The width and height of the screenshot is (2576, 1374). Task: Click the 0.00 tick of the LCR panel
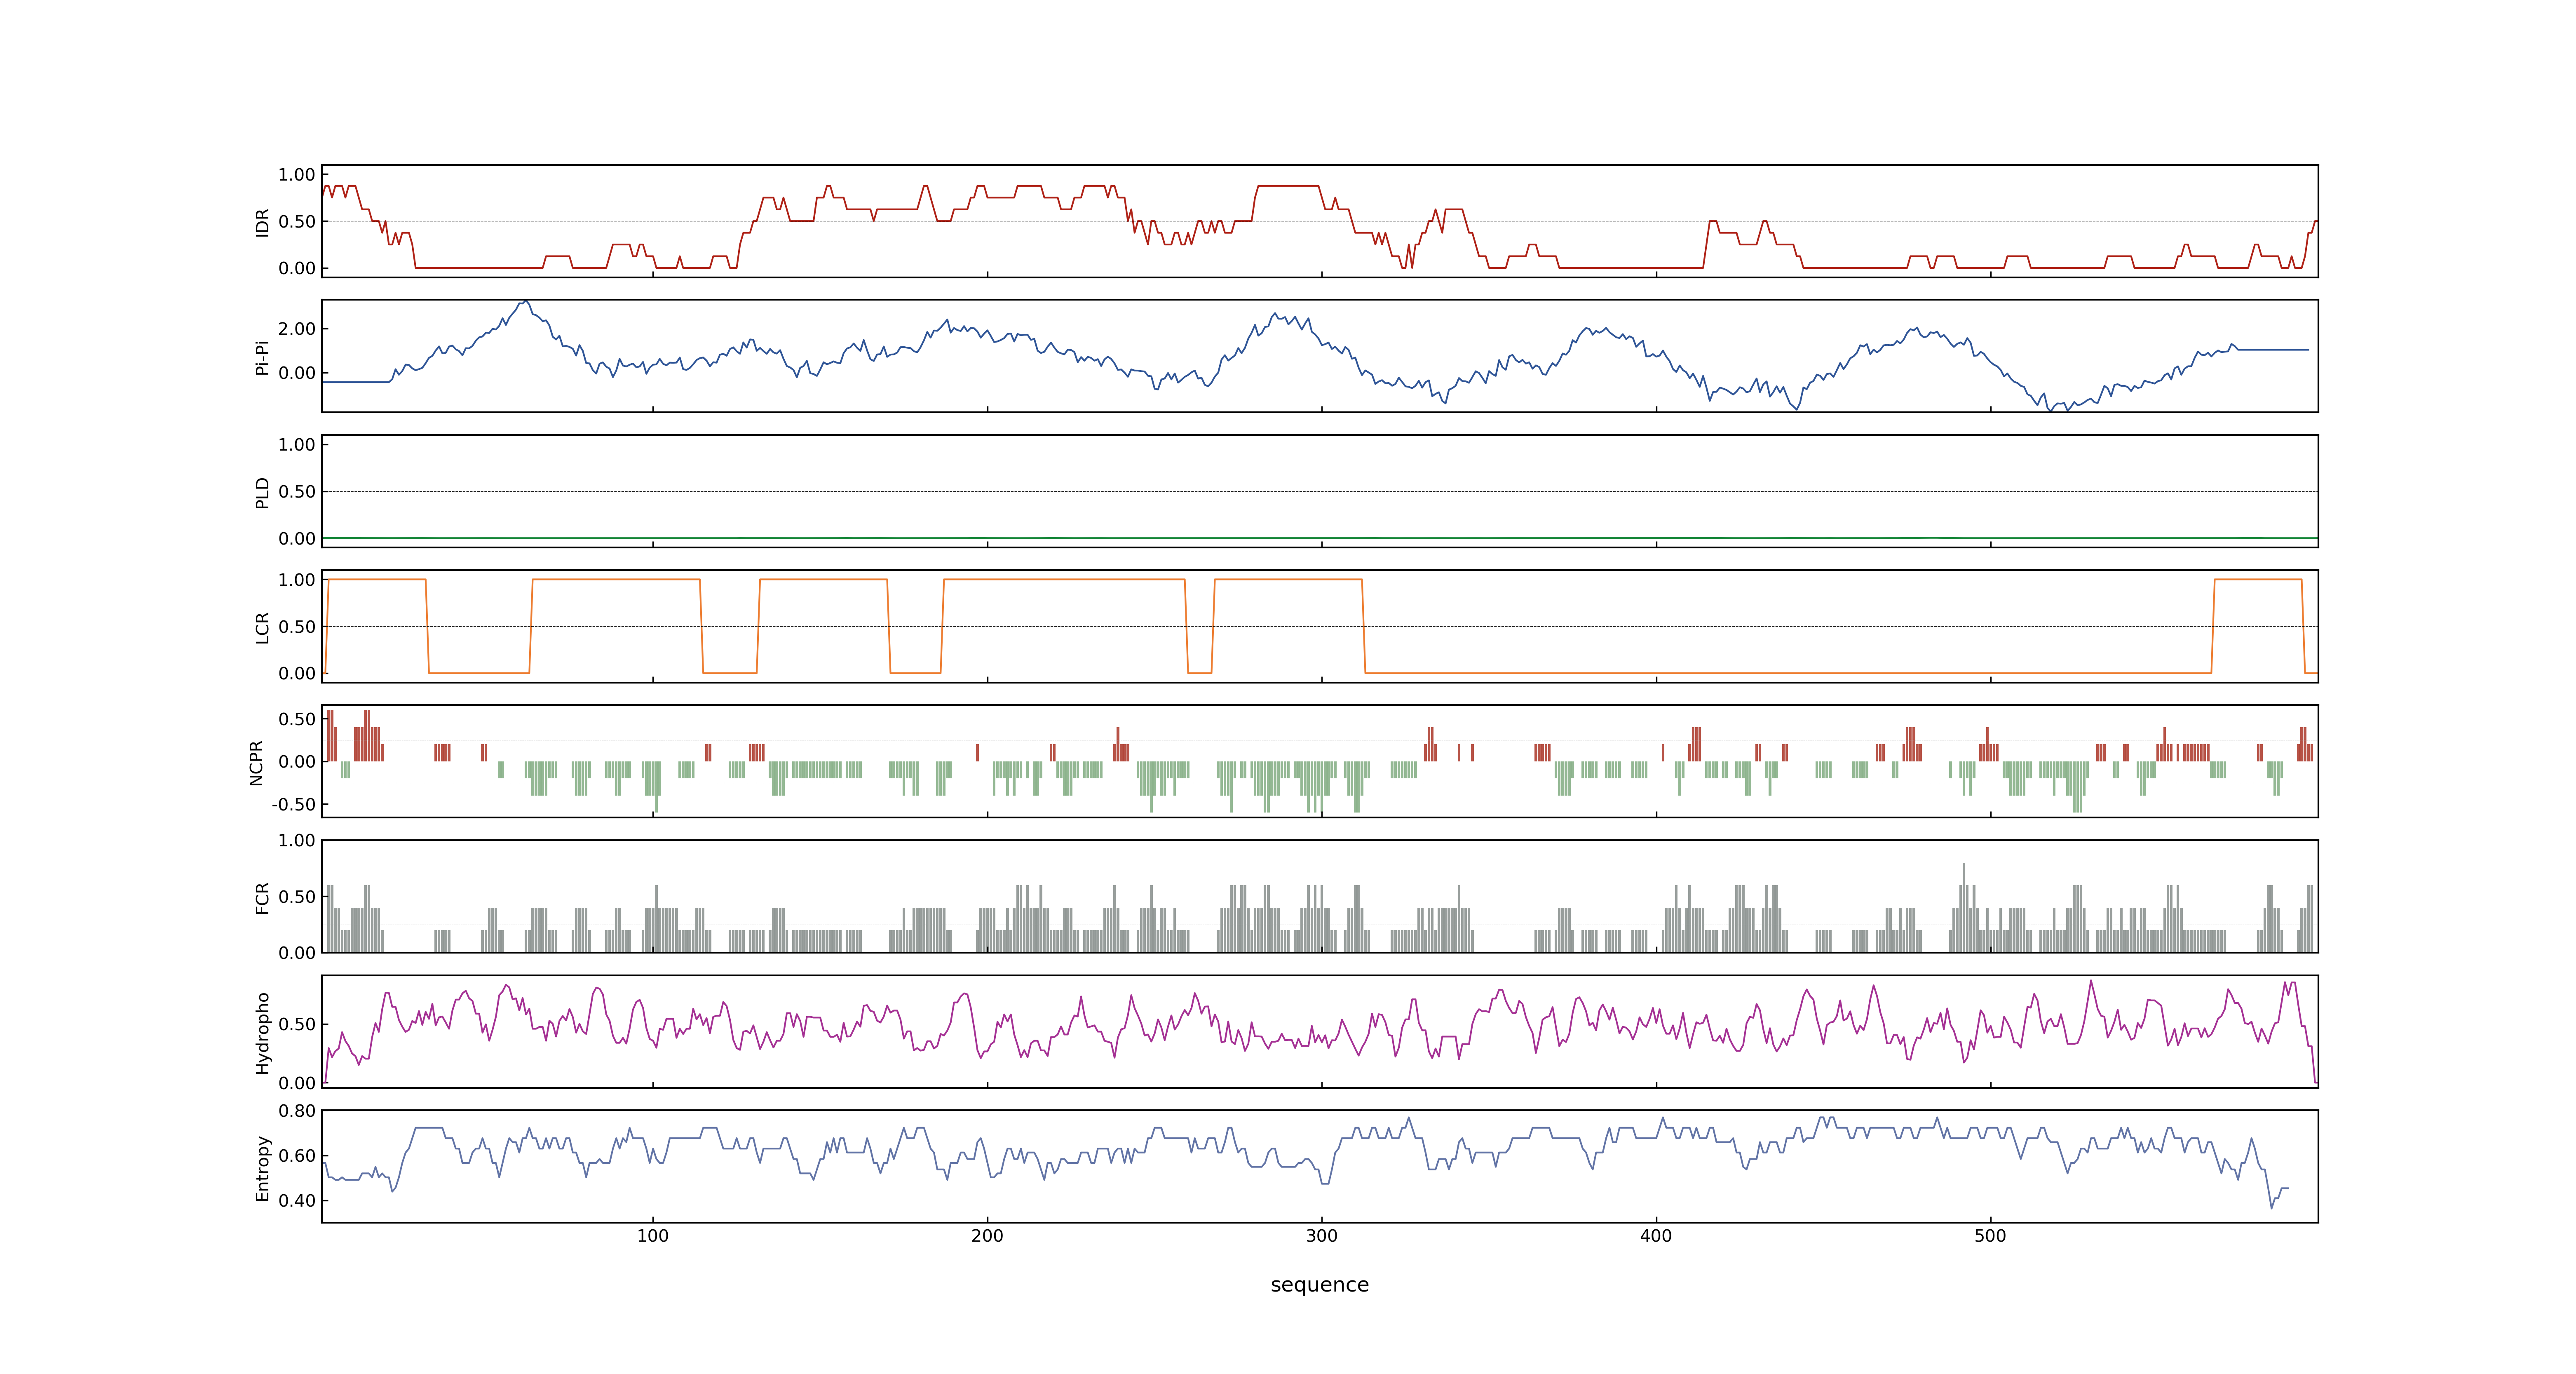click(297, 673)
